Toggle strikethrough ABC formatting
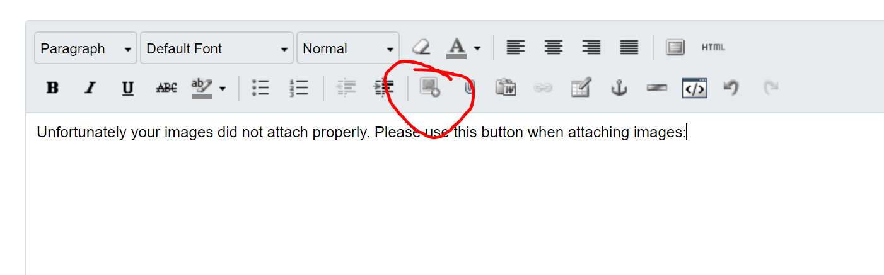This screenshot has width=884, height=275. tap(166, 88)
